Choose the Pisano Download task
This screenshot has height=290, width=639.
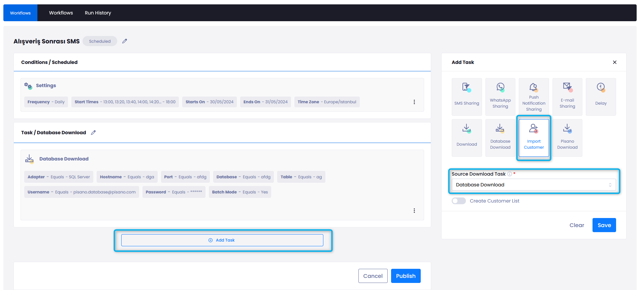[x=567, y=138]
